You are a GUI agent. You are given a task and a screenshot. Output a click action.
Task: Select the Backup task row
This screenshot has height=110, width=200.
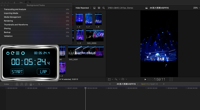point(36,32)
